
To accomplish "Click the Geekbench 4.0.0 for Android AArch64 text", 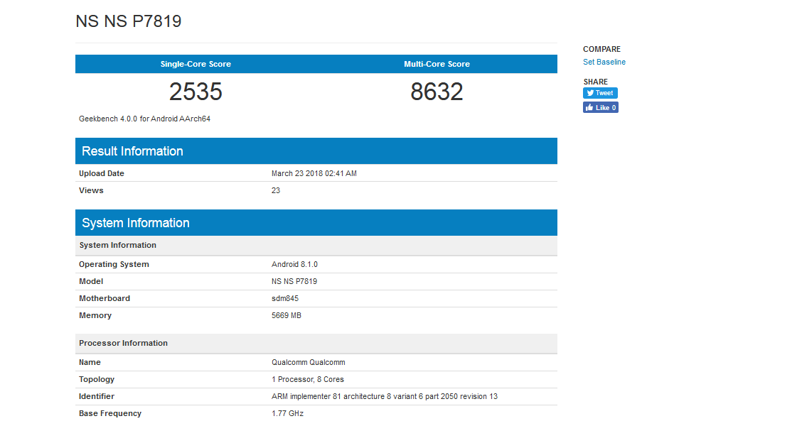I will (x=144, y=119).
